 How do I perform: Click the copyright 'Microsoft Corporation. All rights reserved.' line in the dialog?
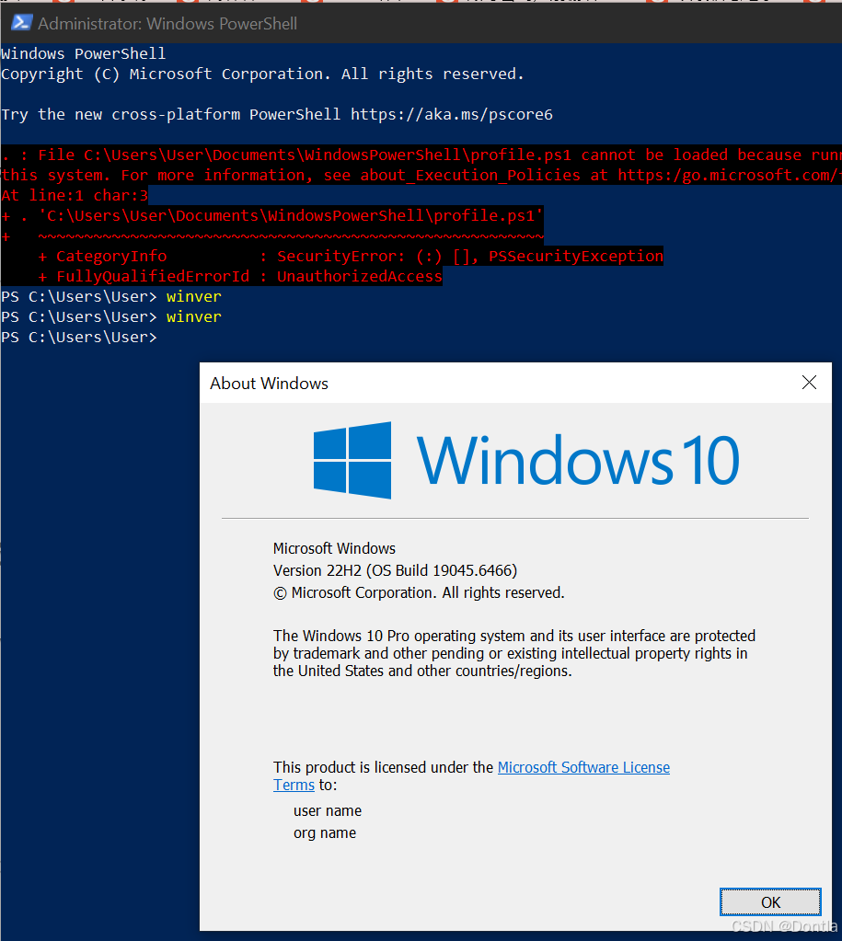[x=419, y=592]
